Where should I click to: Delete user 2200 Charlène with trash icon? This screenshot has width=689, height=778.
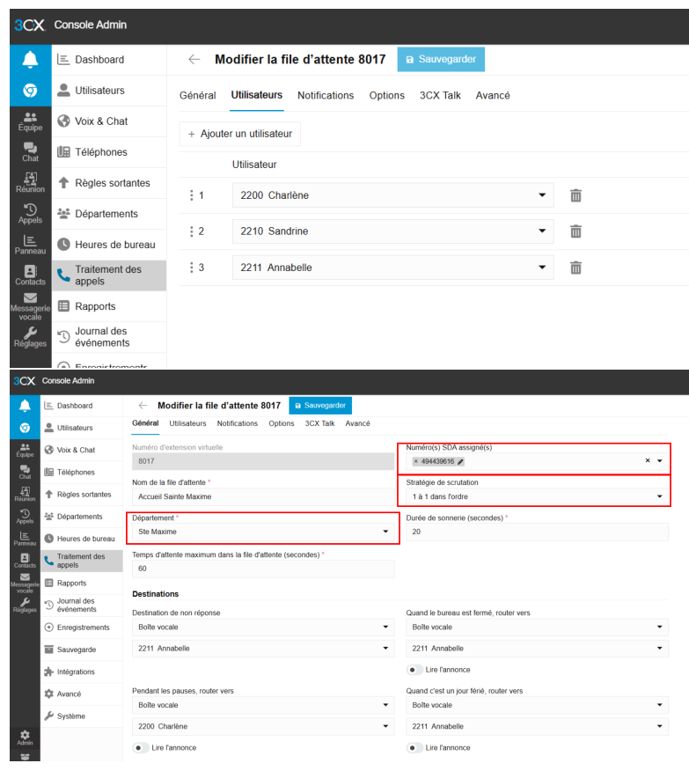pyautogui.click(x=575, y=195)
